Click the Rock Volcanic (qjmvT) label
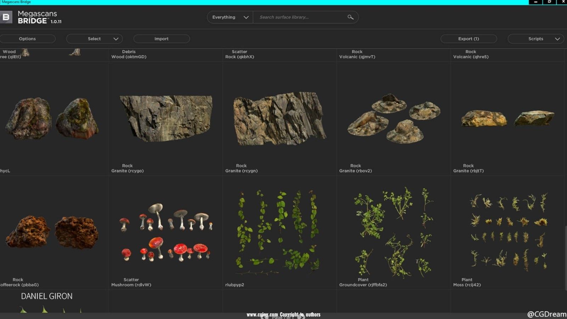The height and width of the screenshot is (319, 567). coord(357,54)
